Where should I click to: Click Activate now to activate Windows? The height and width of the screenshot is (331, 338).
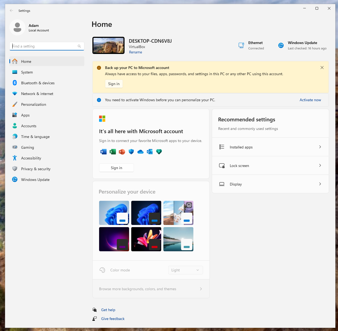pos(310,100)
